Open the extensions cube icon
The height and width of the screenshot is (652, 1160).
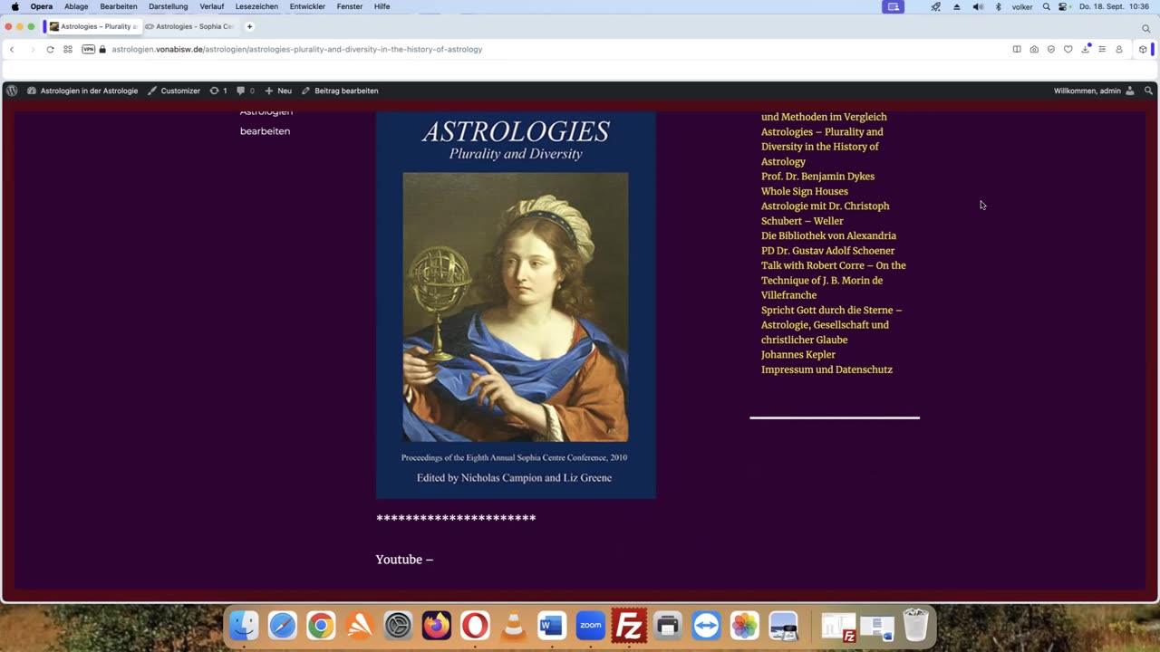tap(1143, 49)
